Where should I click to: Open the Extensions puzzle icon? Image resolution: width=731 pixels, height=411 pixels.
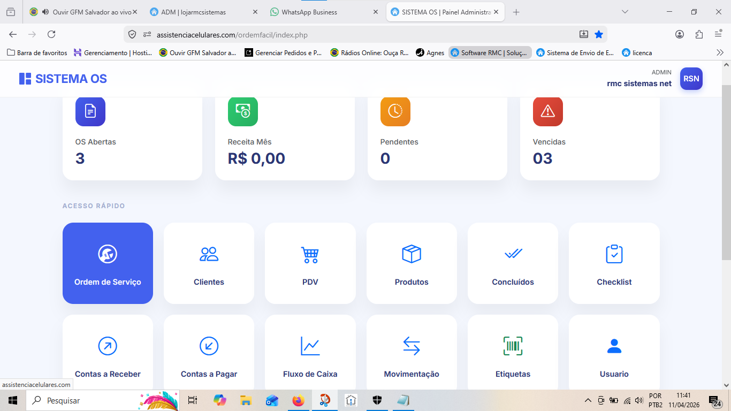tap(699, 34)
